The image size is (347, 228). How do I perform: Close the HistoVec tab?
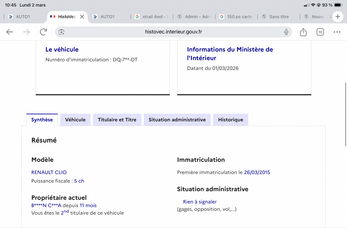pyautogui.click(x=82, y=16)
